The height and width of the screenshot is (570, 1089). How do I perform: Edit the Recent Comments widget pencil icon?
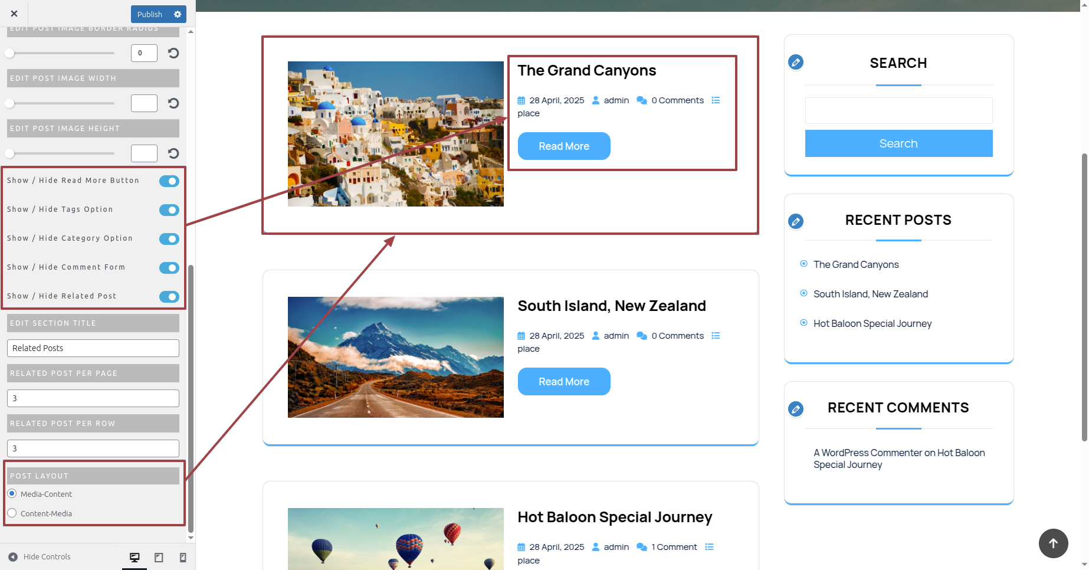(x=796, y=409)
